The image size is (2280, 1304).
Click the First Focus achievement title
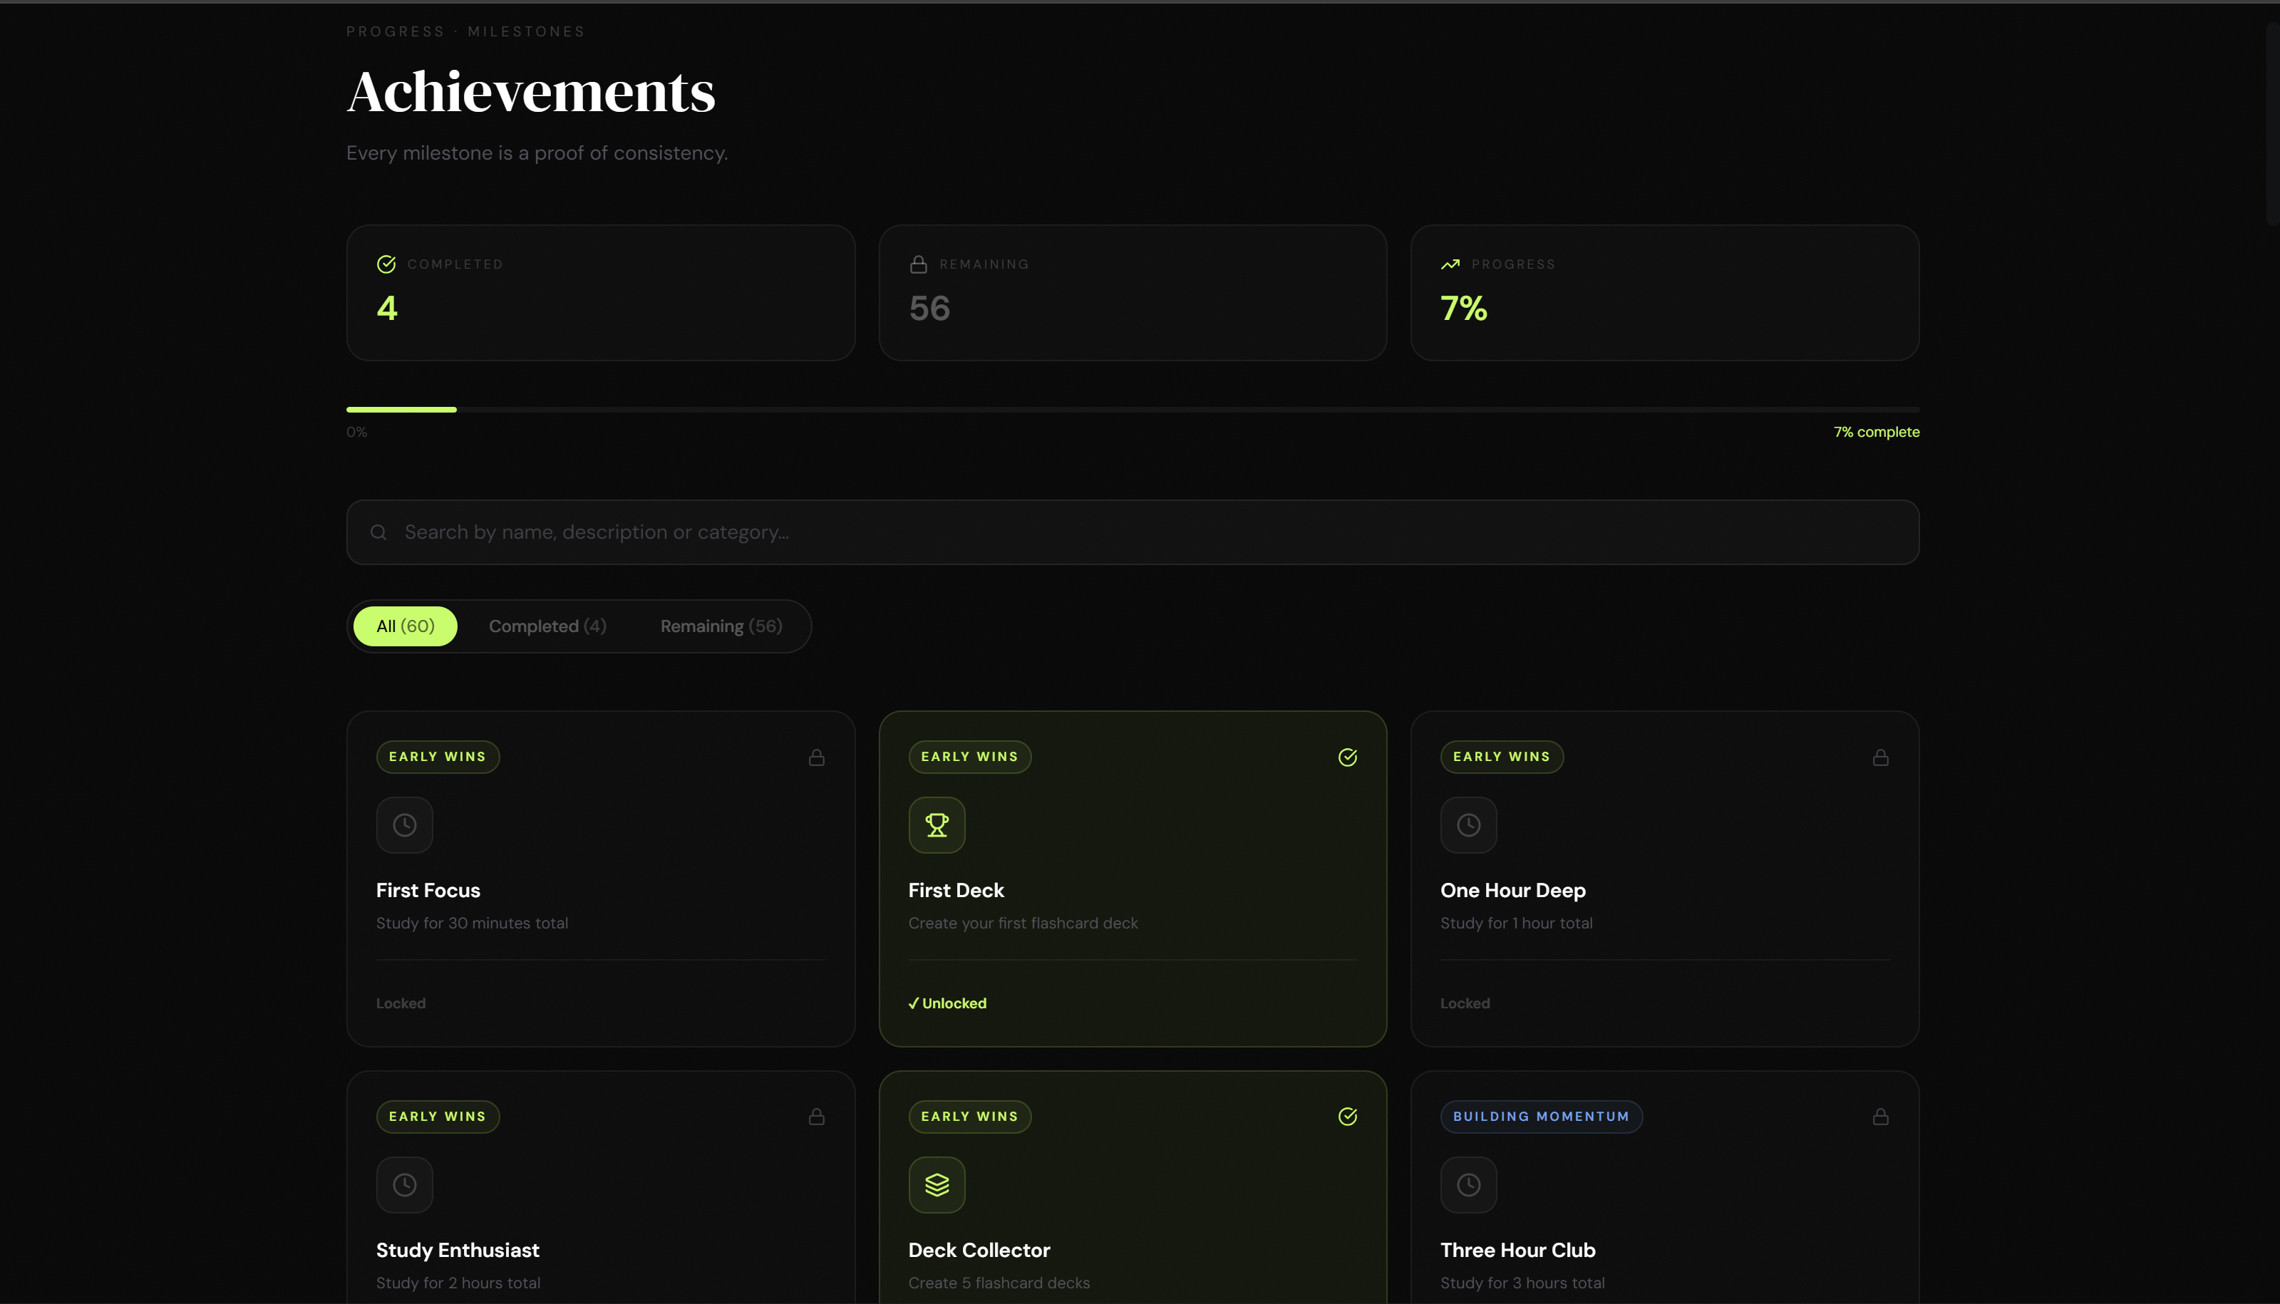428,890
